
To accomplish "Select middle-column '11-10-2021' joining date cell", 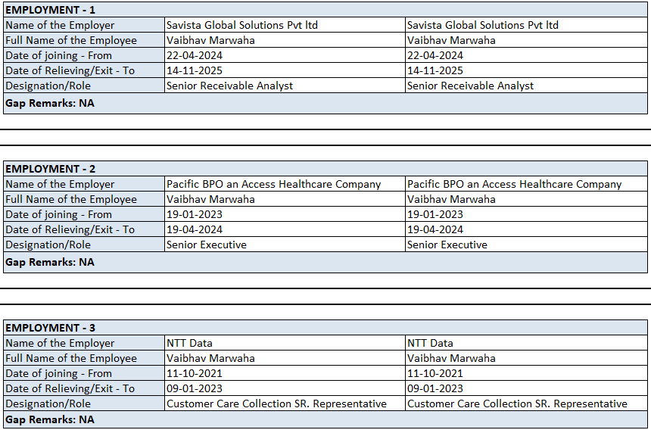I will tap(285, 373).
